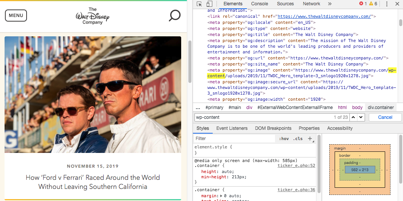
Task: Jump to previous search result arrow
Action: pos(354,117)
